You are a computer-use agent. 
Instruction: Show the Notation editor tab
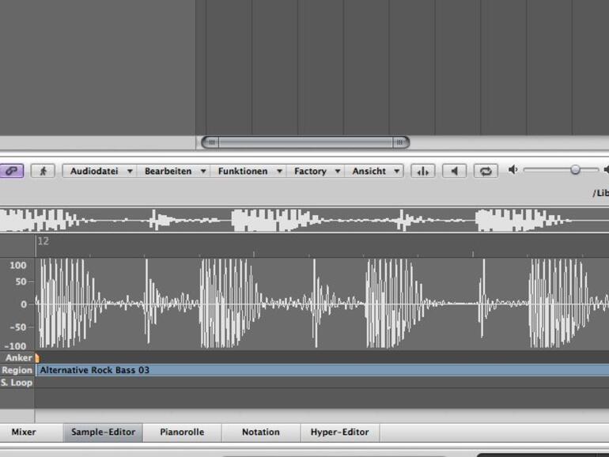pos(260,432)
